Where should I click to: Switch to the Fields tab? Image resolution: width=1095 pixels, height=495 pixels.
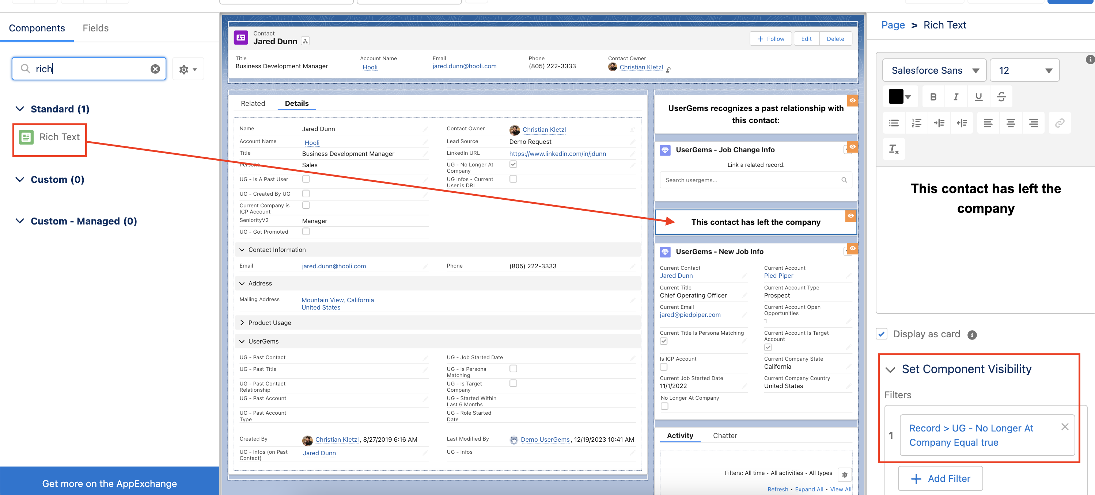96,28
